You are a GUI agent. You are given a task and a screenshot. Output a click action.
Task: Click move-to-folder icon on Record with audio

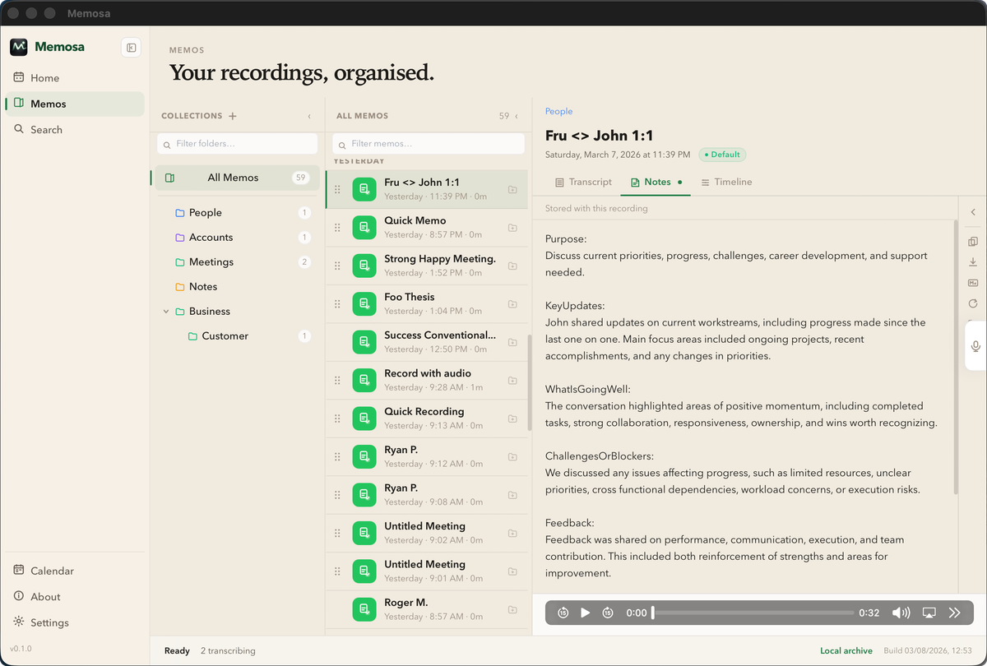pyautogui.click(x=512, y=381)
